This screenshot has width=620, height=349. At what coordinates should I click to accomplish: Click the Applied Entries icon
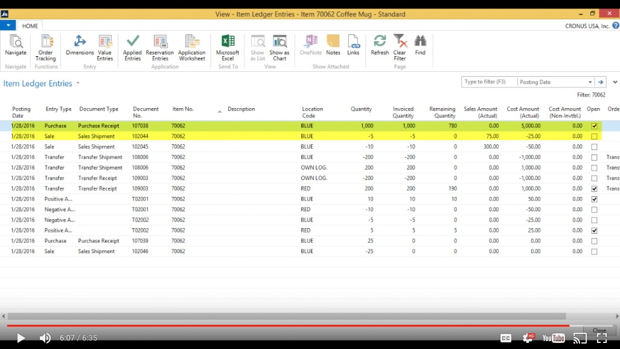coord(132,47)
